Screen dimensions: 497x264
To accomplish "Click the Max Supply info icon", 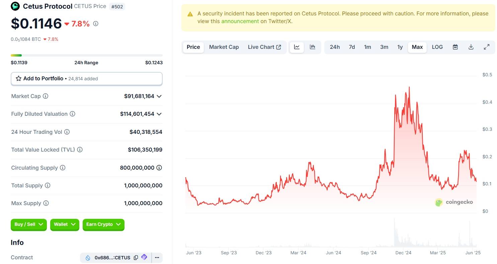I will pos(46,203).
